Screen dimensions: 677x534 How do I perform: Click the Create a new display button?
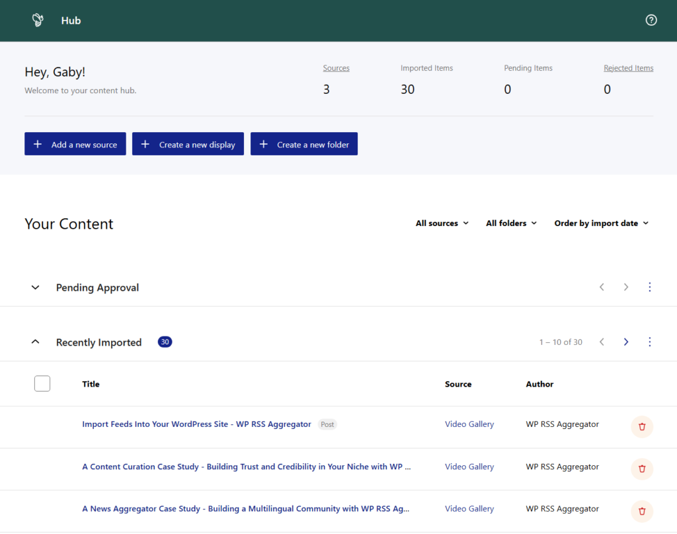tap(188, 144)
